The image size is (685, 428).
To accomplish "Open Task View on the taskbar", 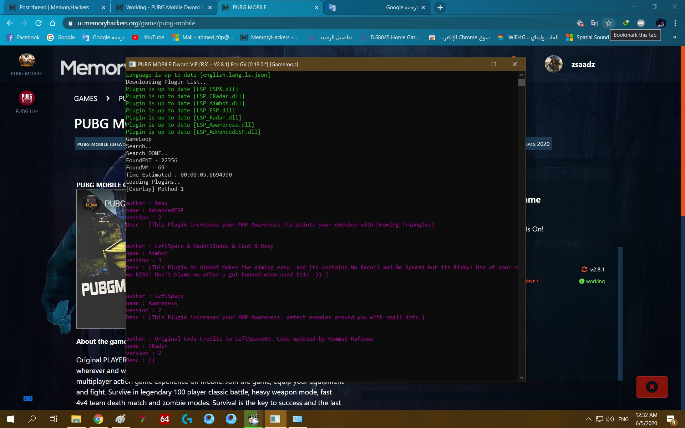I will click(54, 419).
